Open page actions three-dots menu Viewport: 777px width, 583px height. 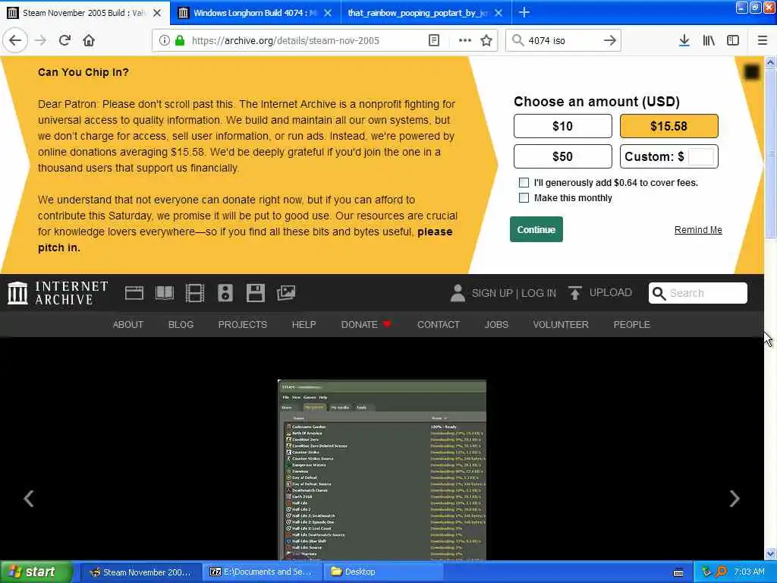[x=464, y=41]
